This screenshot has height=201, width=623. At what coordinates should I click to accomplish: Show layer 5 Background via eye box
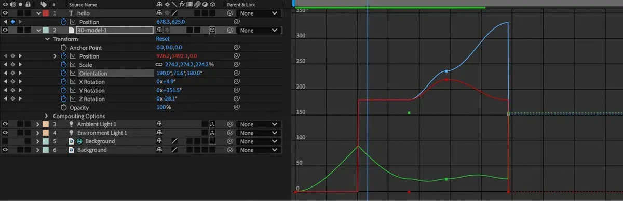5,141
